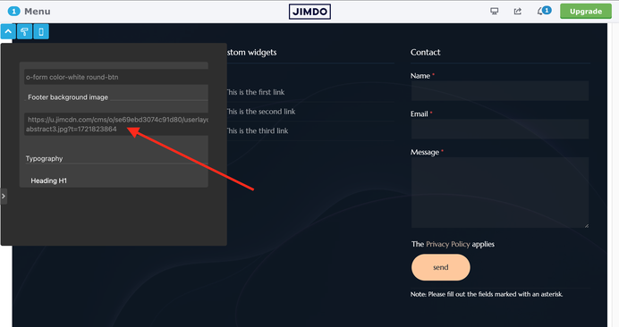619x327 pixels.
Task: Click the green Upgrade button
Action: pos(585,12)
